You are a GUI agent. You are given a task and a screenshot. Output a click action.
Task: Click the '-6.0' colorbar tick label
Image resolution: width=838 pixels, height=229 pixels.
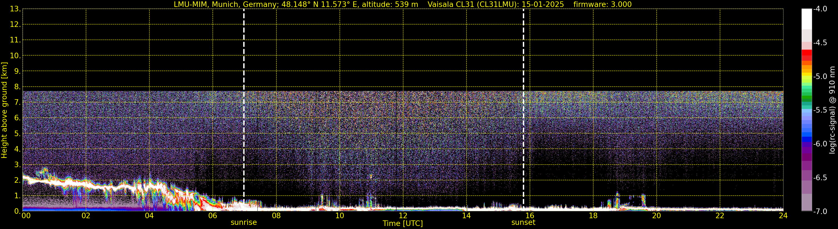click(x=820, y=144)
